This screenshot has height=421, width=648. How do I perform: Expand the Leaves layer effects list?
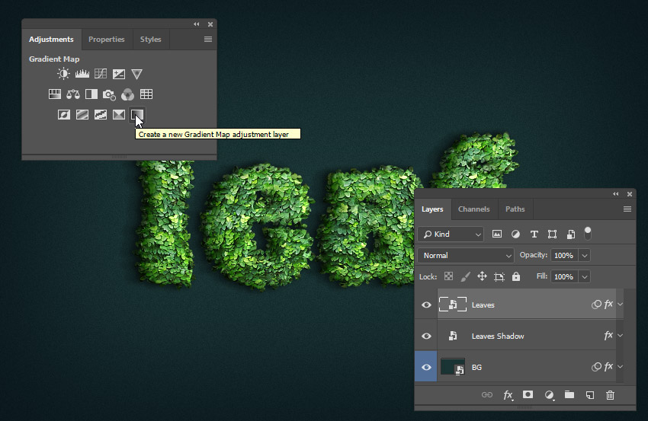click(x=621, y=305)
